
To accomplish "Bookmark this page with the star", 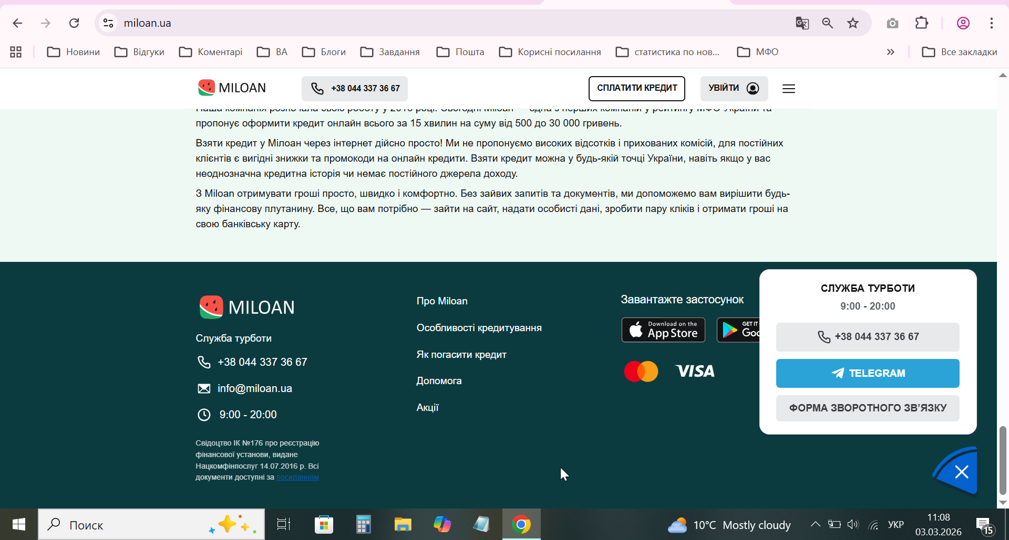I will [853, 23].
